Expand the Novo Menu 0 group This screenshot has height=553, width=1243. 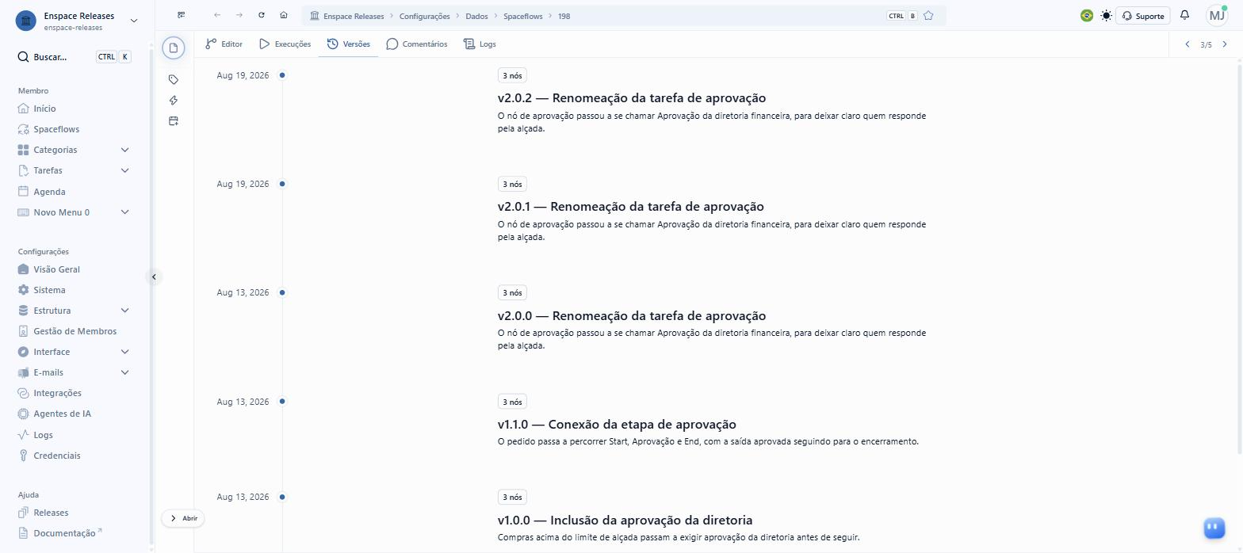tap(124, 212)
